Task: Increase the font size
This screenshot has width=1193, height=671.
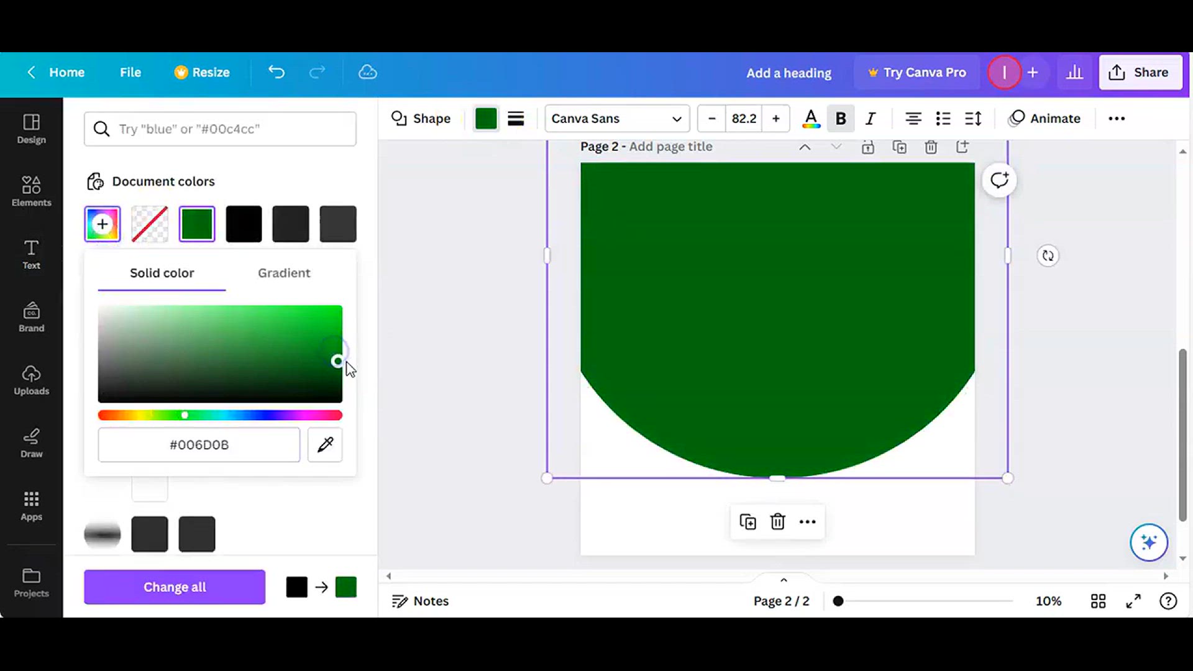Action: pos(776,119)
